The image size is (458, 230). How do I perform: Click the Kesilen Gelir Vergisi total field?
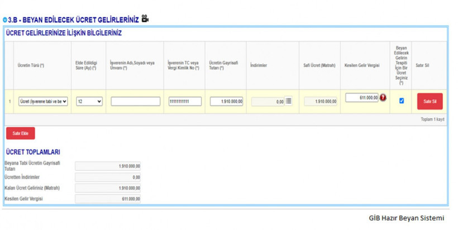[108, 199]
